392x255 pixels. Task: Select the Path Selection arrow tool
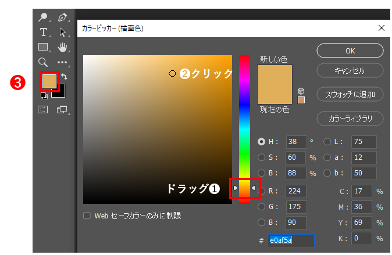(x=62, y=32)
